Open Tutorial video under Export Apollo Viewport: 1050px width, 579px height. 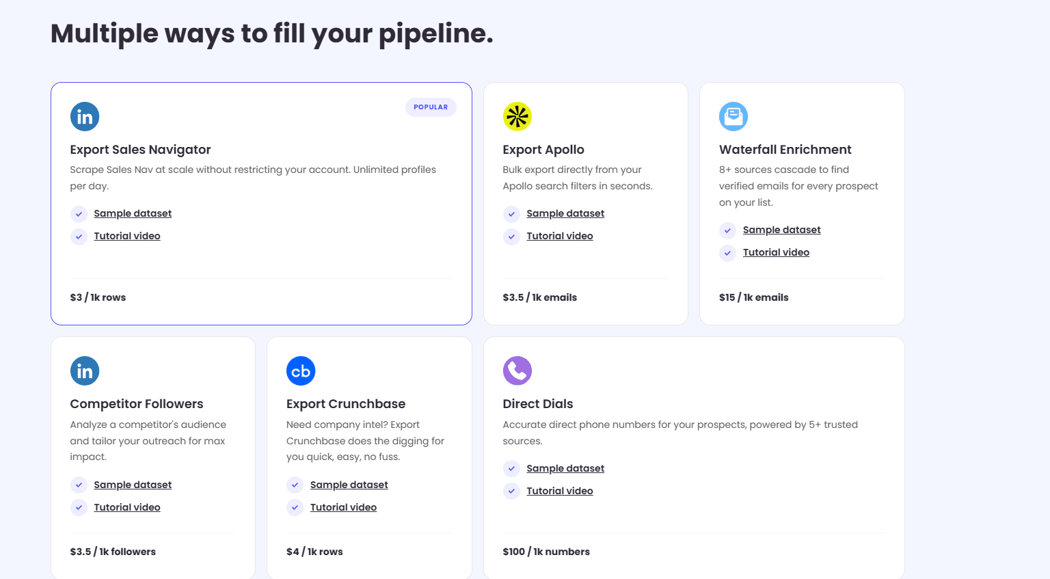click(x=560, y=236)
